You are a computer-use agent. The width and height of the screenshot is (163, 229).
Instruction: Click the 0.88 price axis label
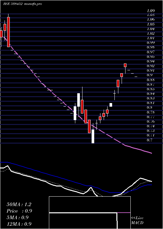pyautogui.click(x=151, y=80)
